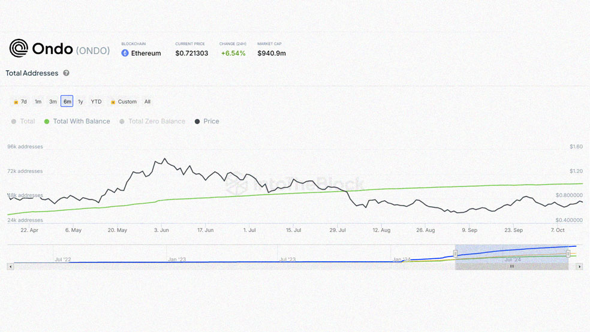
Task: Click the right range selector handle
Action: click(x=568, y=253)
